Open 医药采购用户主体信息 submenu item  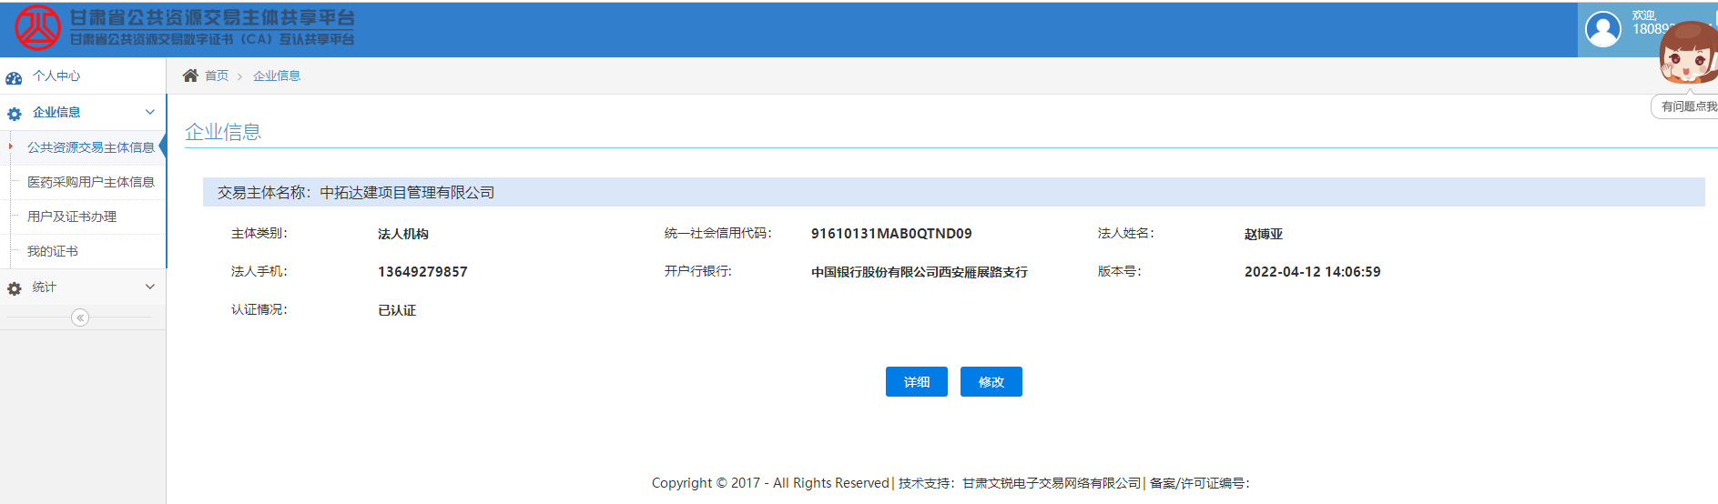(x=91, y=182)
